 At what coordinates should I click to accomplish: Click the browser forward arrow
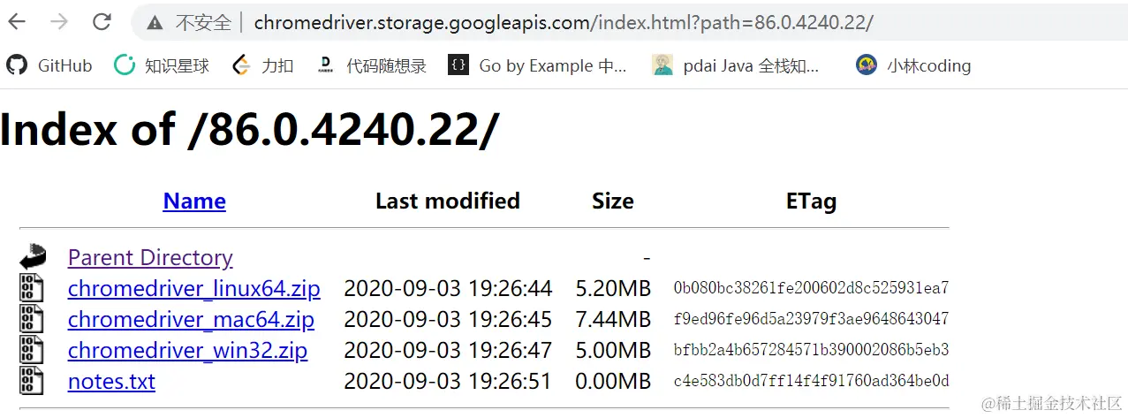(59, 22)
